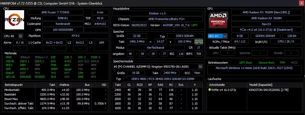Click the module size 16 GB field
The image size is (305, 115).
(x=136, y=73)
